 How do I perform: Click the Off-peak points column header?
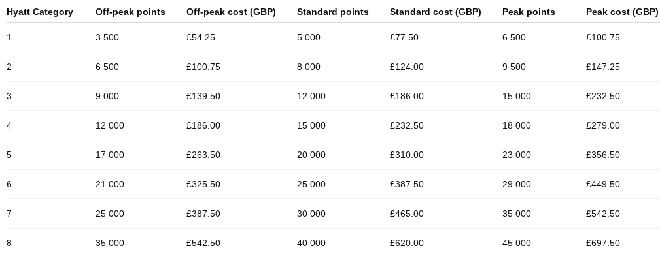point(130,12)
